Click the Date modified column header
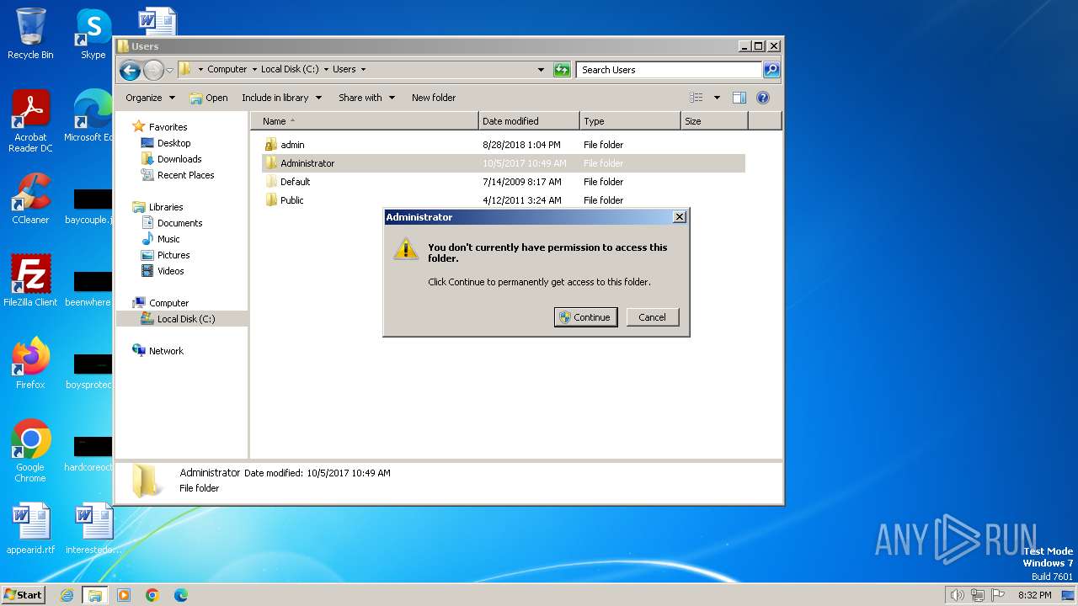The image size is (1078, 606). point(529,121)
